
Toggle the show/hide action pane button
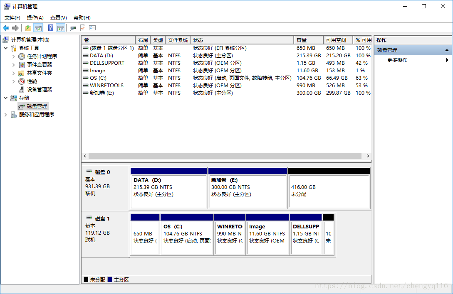click(61, 28)
